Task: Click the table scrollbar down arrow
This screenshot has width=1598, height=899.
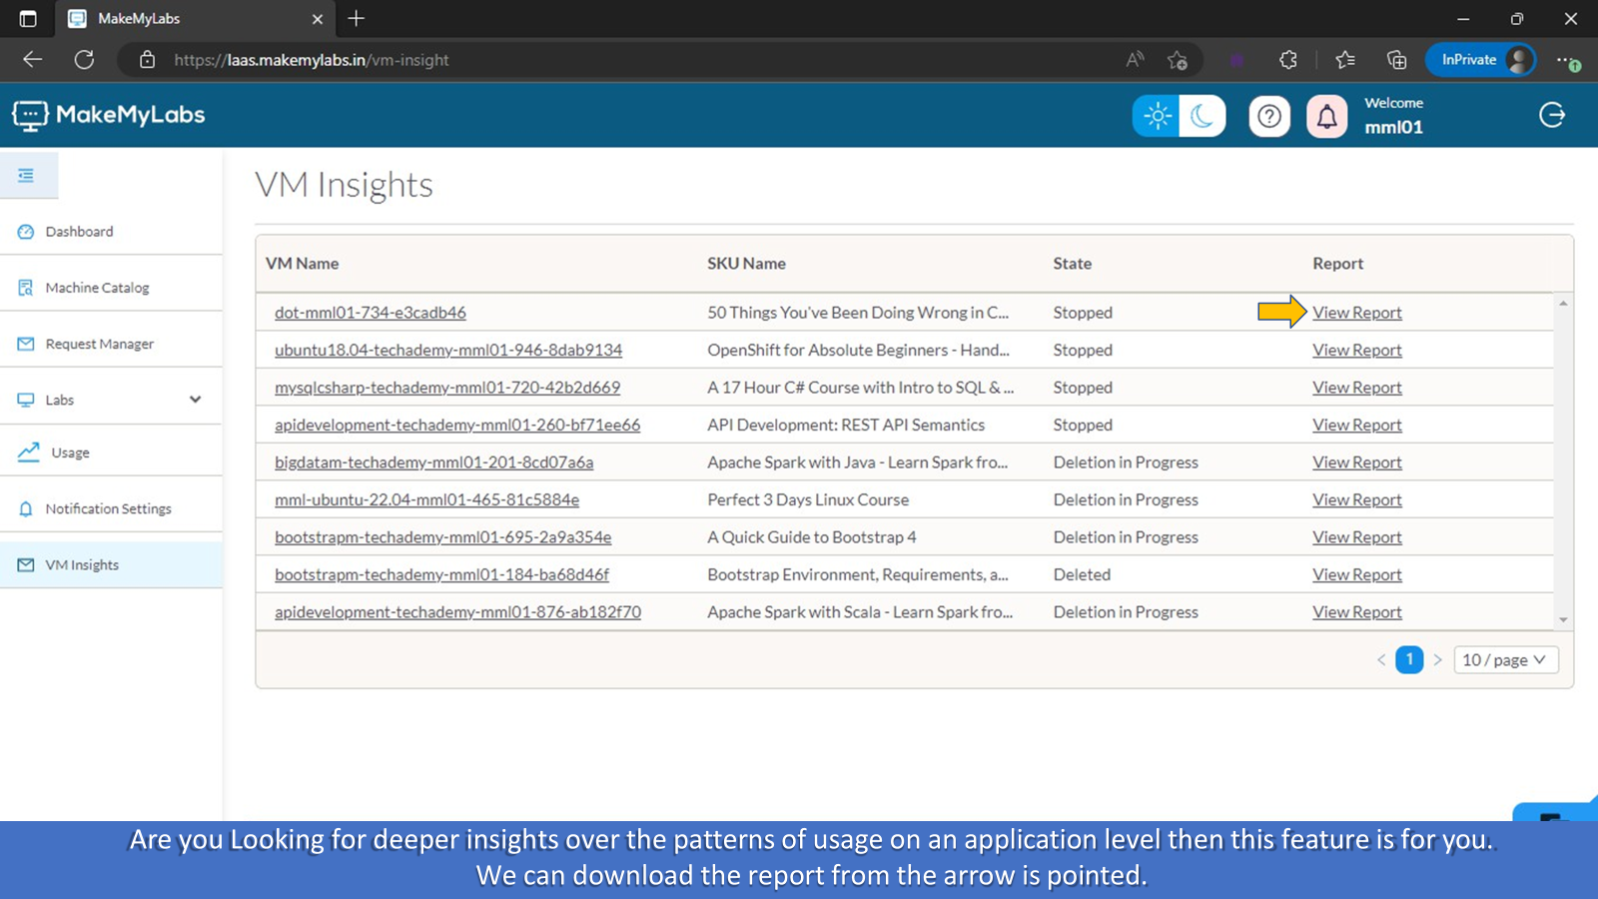Action: [1563, 620]
